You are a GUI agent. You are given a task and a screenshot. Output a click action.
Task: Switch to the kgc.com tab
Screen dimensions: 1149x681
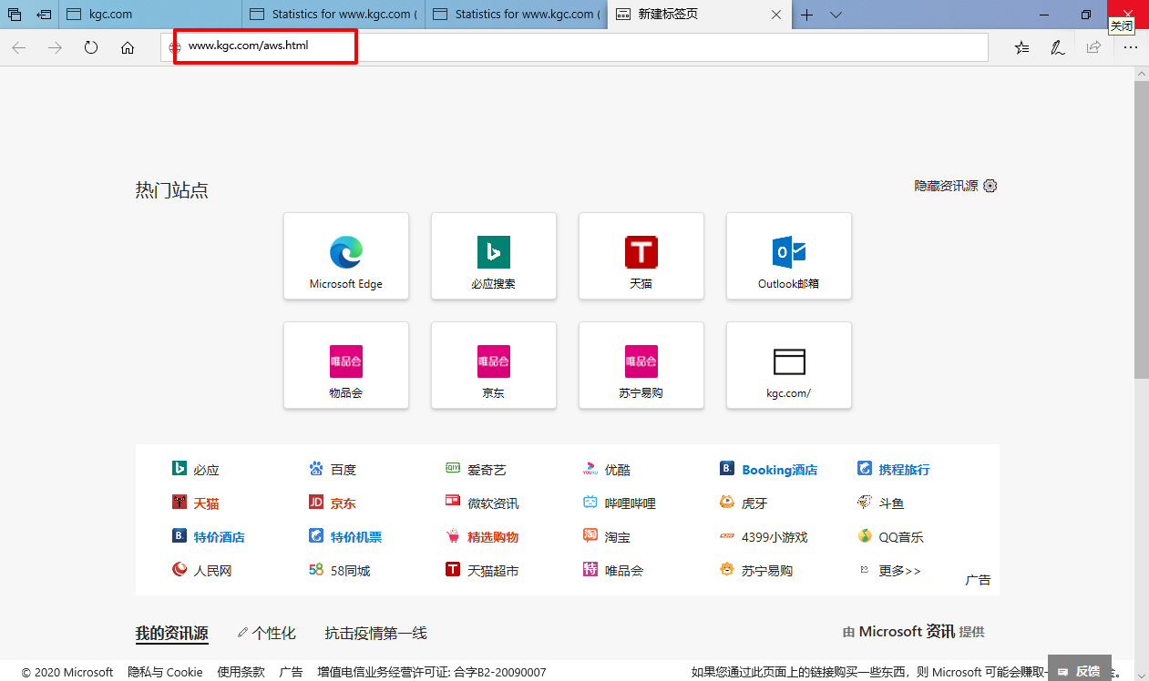pos(151,15)
